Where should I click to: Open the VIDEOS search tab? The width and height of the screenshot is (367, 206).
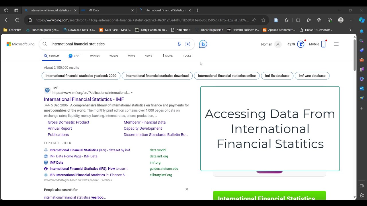point(114,56)
